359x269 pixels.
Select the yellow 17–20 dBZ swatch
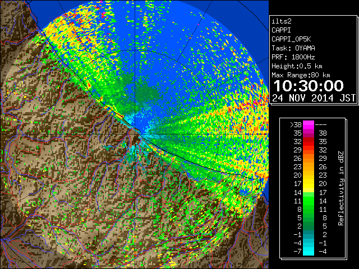(x=309, y=184)
